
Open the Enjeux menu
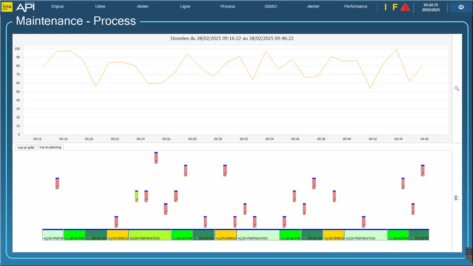[x=58, y=6]
